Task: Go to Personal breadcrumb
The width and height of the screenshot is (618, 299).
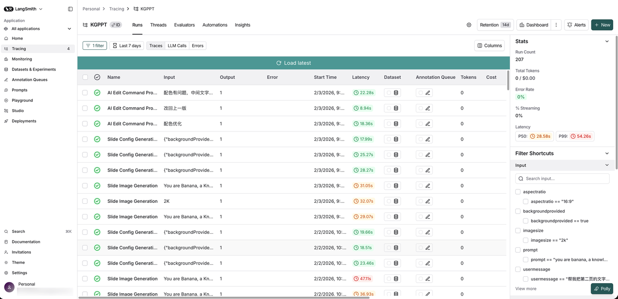Action: [x=91, y=9]
